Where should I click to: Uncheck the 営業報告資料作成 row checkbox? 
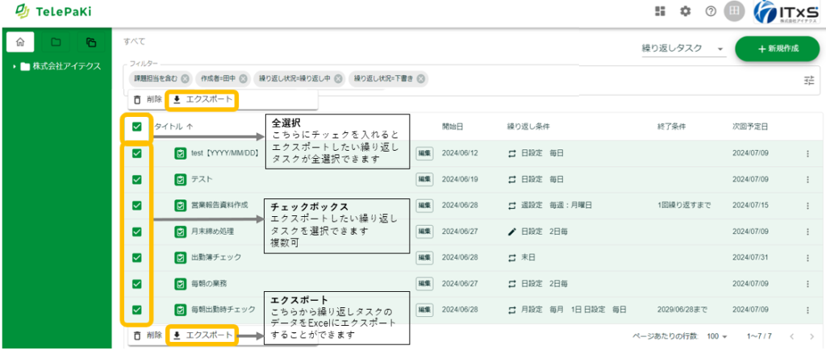click(137, 206)
